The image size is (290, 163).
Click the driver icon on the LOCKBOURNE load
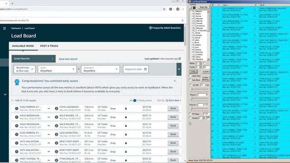pos(126,109)
